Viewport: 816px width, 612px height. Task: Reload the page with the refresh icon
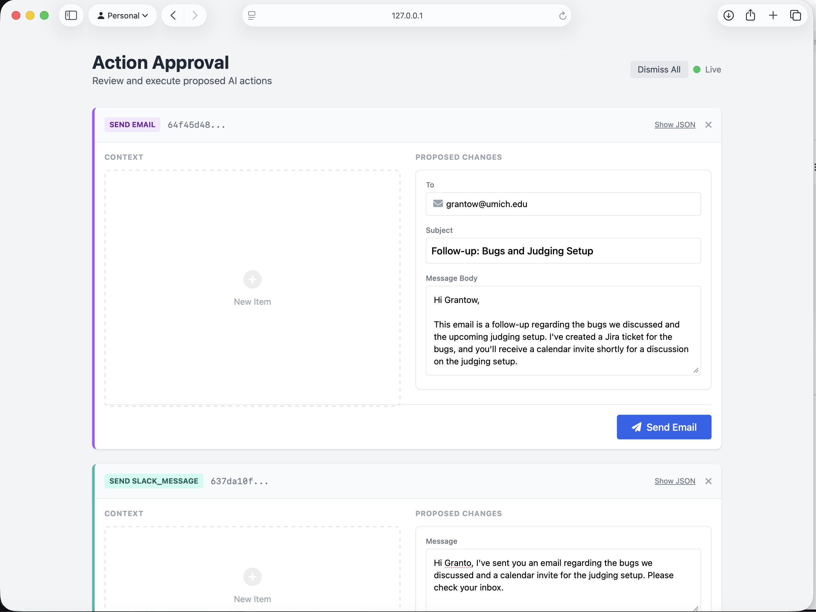coord(562,15)
